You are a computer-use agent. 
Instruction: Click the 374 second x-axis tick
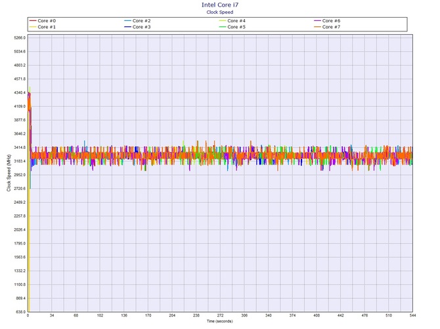coord(292,315)
